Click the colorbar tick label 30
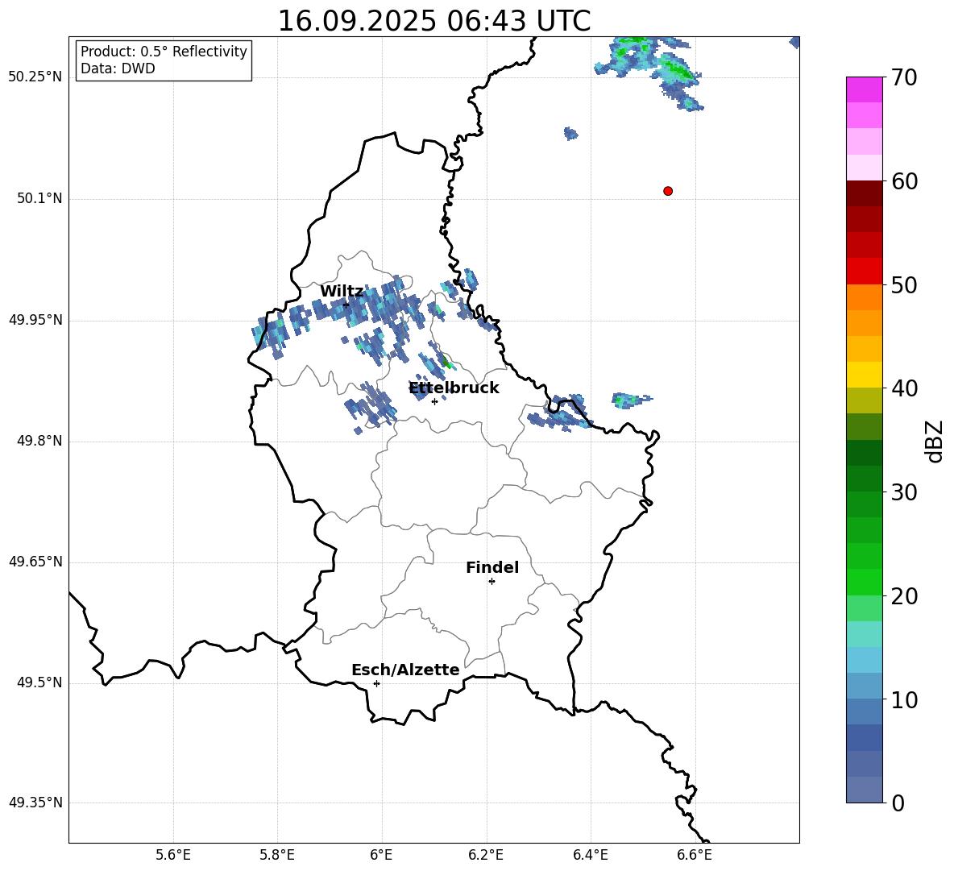954x871 pixels. (x=904, y=492)
